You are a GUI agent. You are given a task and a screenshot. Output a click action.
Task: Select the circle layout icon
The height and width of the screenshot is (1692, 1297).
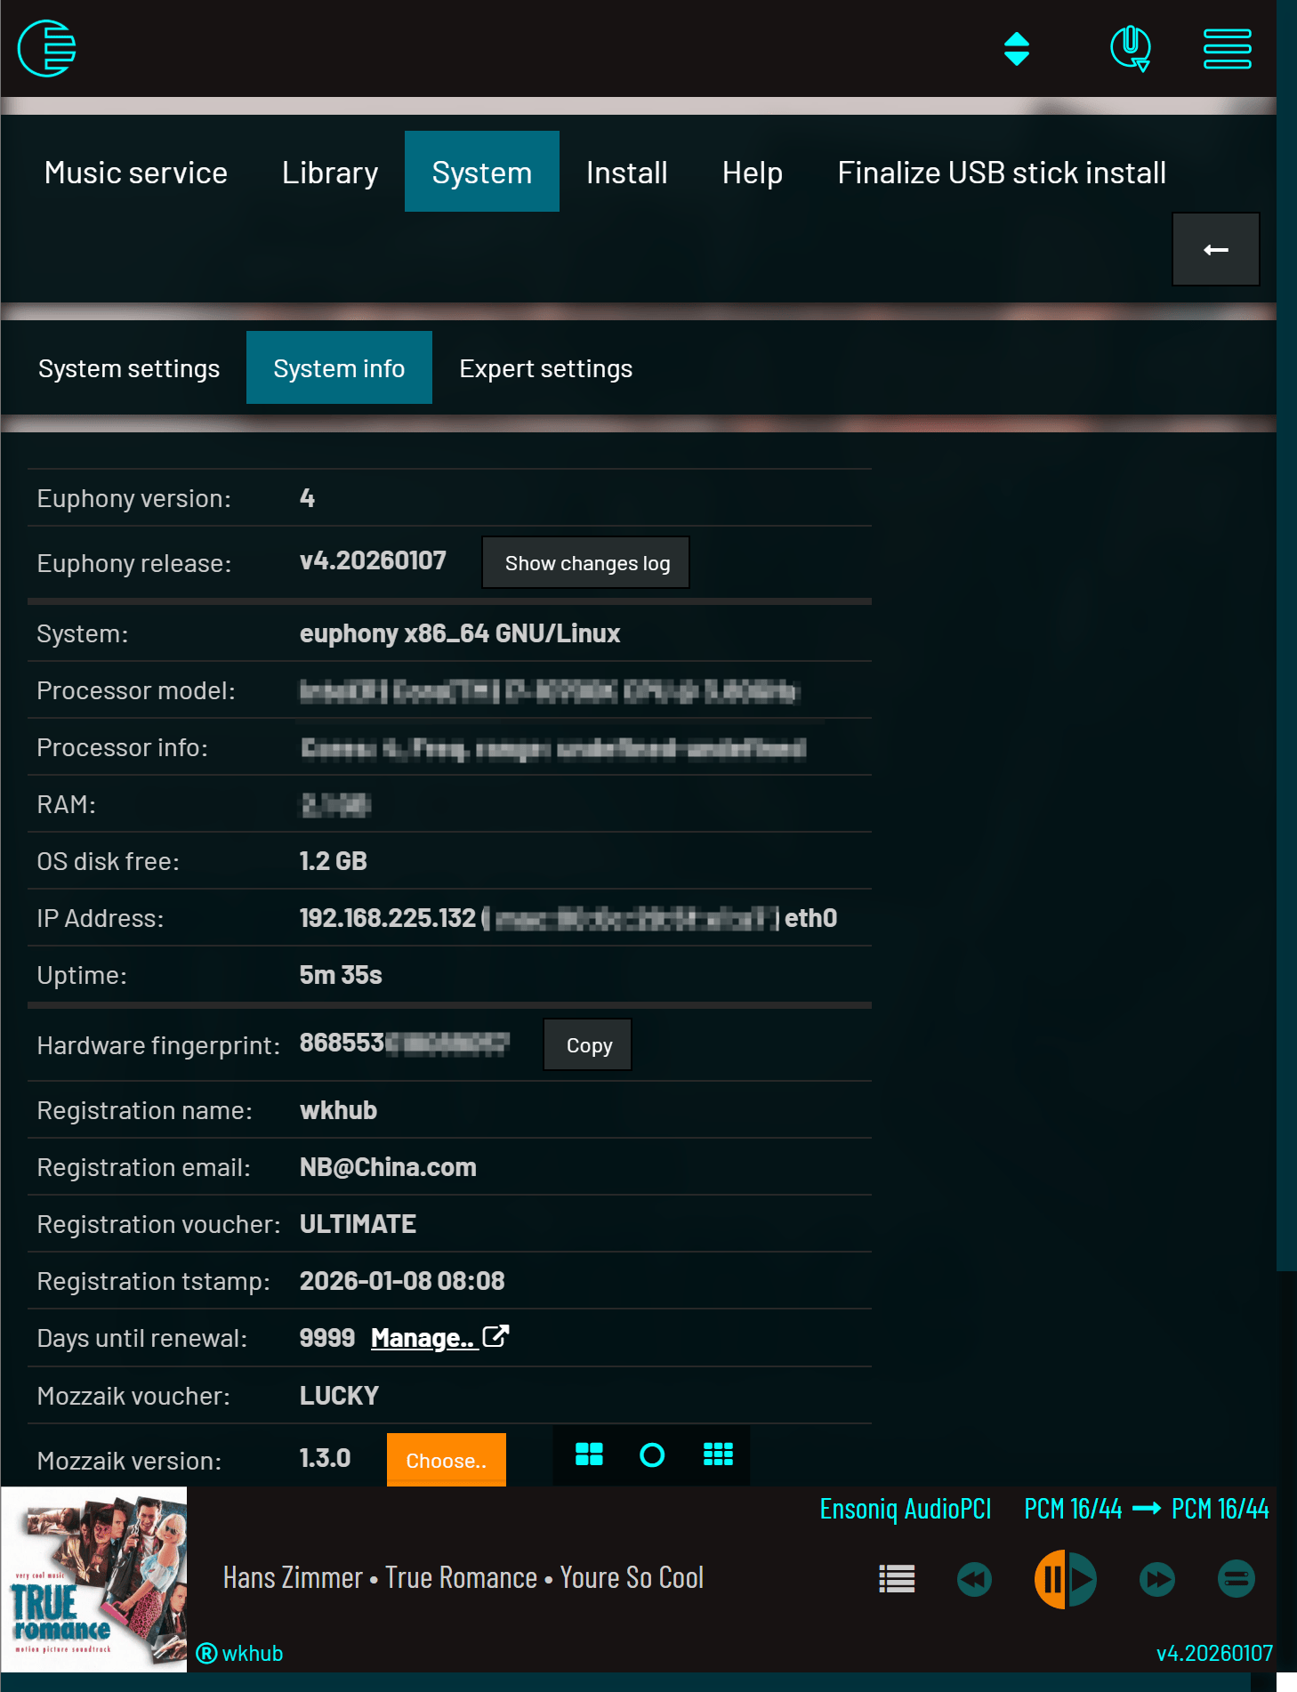tap(652, 1455)
